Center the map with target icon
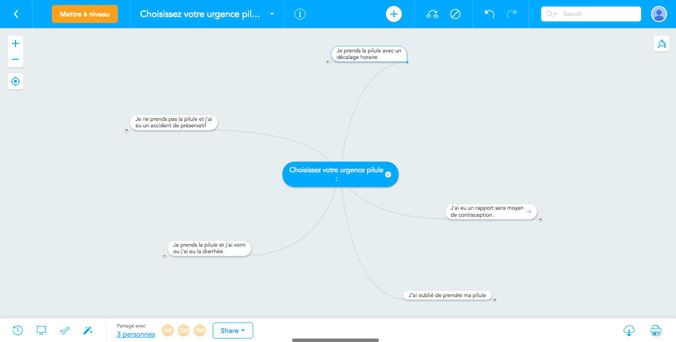Viewport: 676px width, 342px height. point(15,81)
